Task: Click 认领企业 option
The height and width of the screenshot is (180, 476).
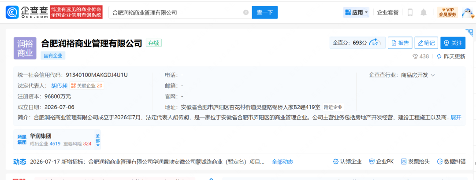Action: tap(347, 162)
